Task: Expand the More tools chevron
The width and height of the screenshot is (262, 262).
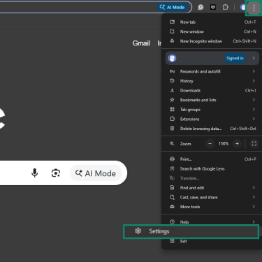Action: (254, 207)
